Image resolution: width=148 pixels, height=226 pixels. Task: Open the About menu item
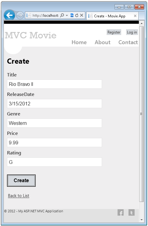click(x=103, y=42)
